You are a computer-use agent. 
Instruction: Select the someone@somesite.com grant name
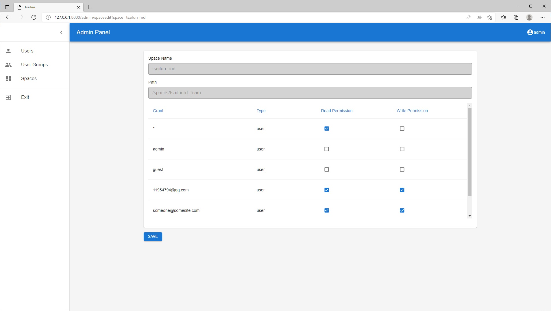click(176, 210)
